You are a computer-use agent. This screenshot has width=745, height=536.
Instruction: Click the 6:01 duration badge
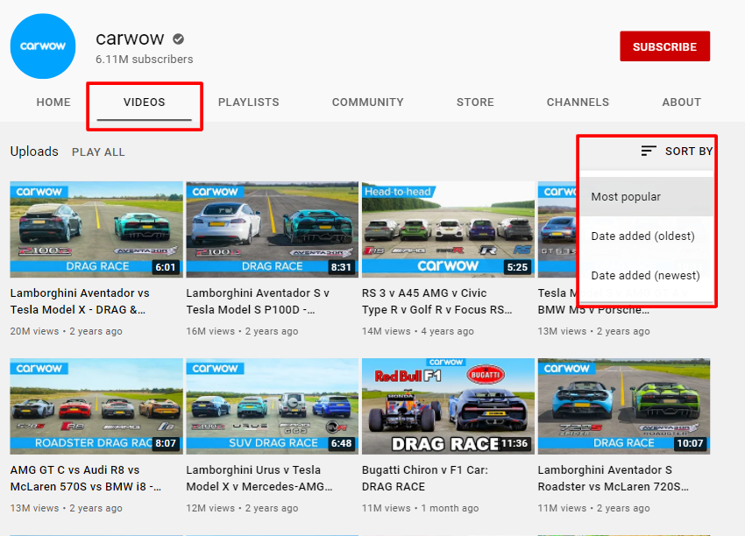point(166,267)
